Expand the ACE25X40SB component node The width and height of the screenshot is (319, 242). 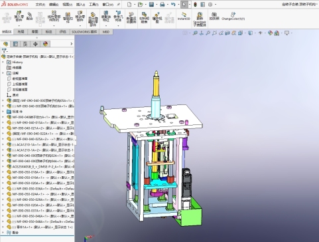click(3, 166)
